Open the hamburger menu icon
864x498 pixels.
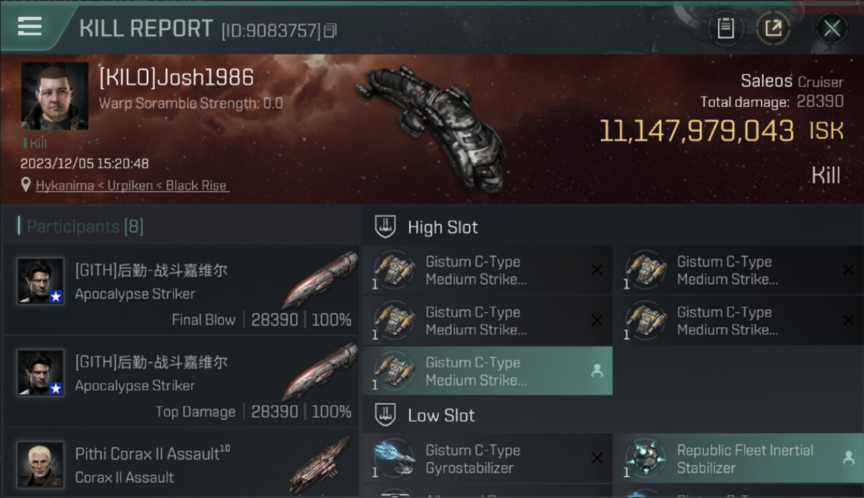click(30, 27)
